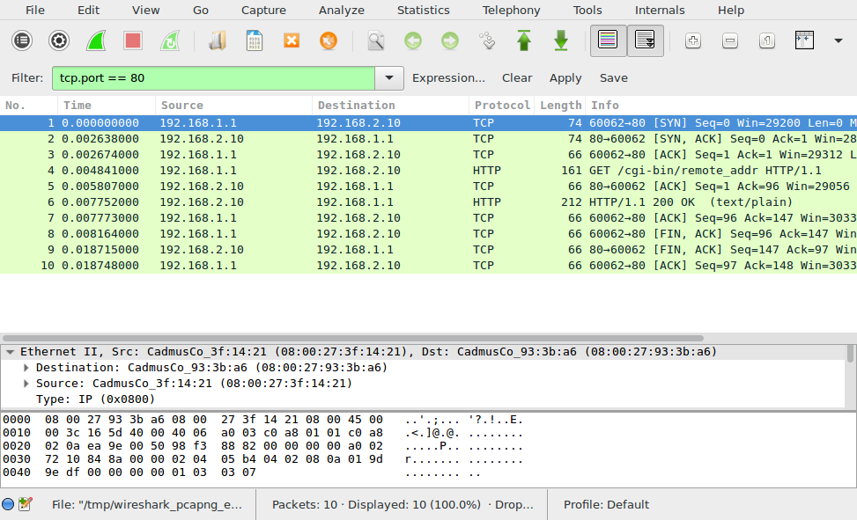Open the capture interfaces list icon
This screenshot has width=857, height=520.
tap(22, 40)
